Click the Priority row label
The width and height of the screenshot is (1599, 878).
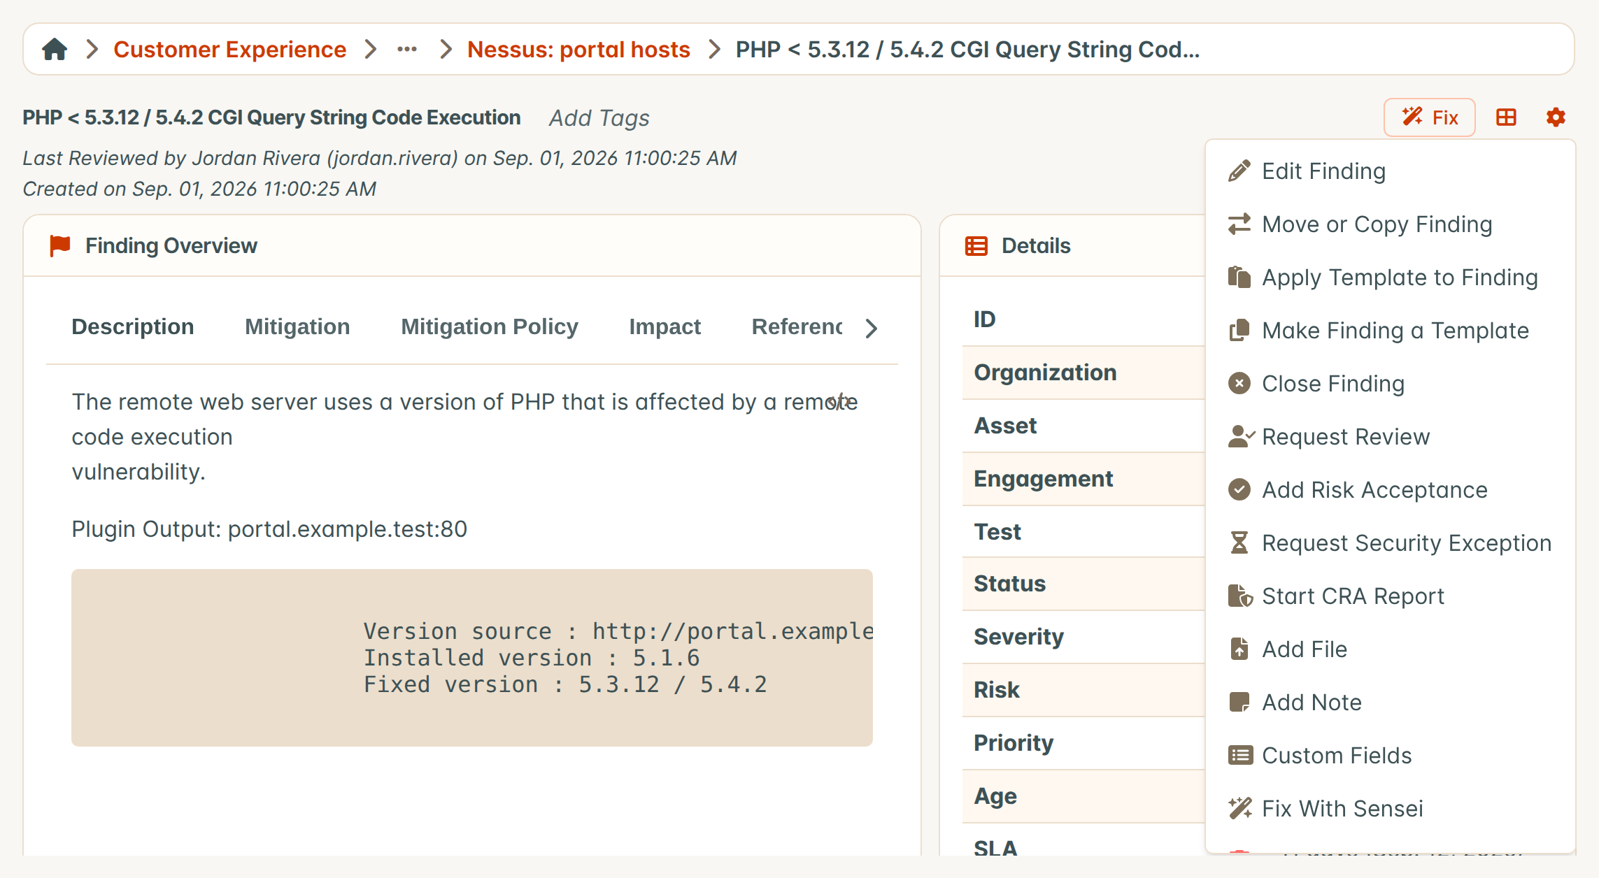click(x=1014, y=743)
